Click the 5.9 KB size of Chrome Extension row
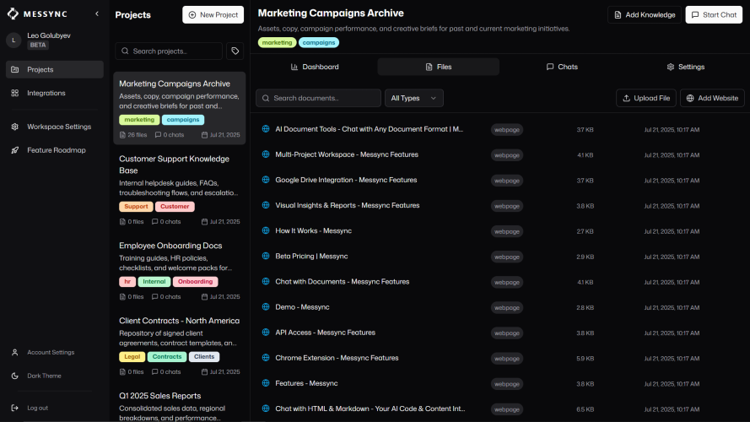The width and height of the screenshot is (750, 422). click(x=585, y=359)
